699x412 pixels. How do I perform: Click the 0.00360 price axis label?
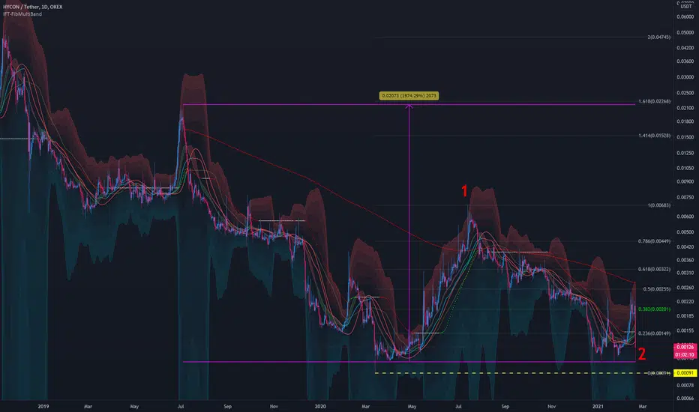(685, 260)
